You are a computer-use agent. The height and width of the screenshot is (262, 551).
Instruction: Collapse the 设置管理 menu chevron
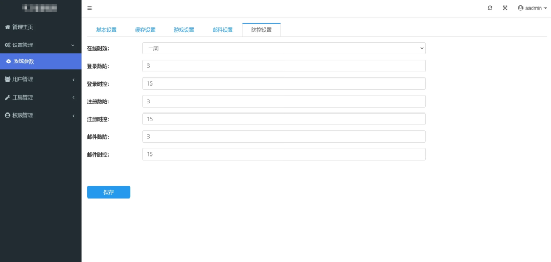[73, 45]
